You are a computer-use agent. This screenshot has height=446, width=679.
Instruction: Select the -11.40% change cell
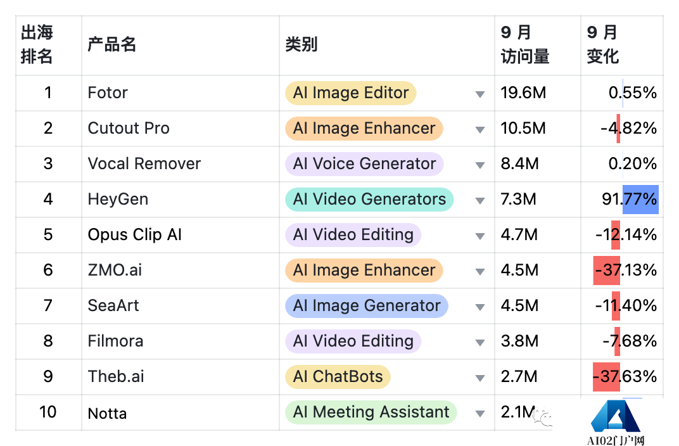[621, 306]
